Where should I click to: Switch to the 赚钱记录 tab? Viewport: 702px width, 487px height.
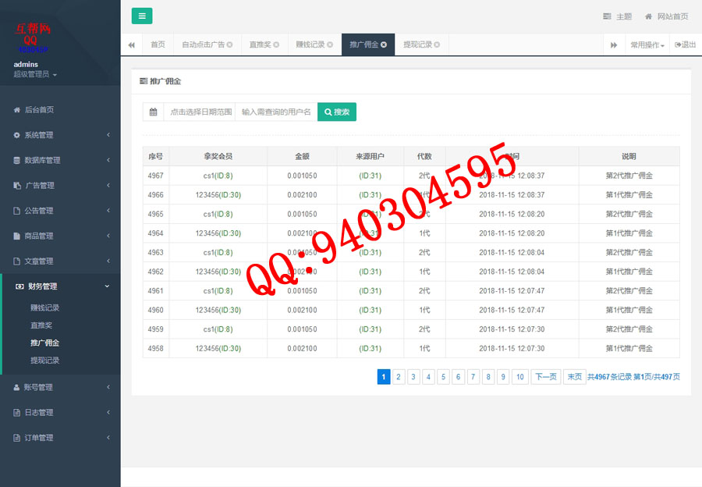[310, 45]
